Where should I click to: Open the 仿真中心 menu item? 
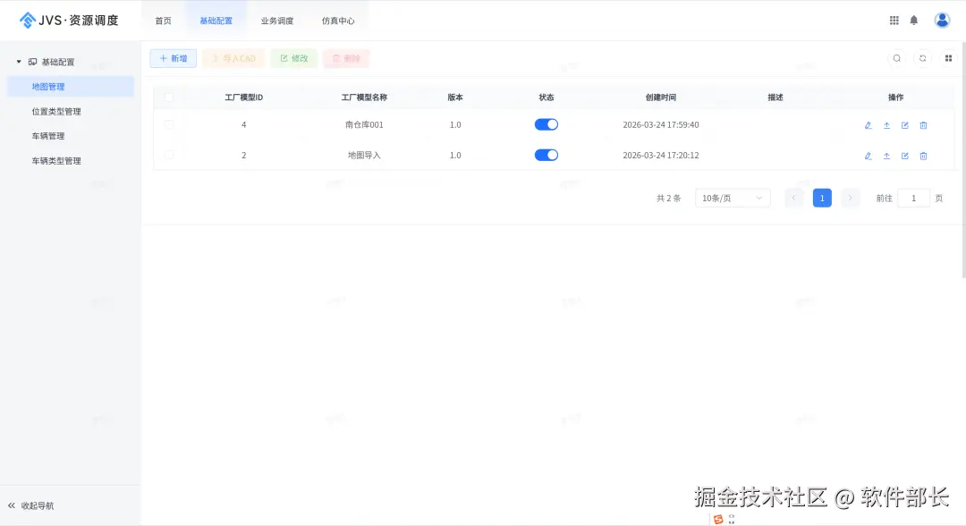pos(338,19)
